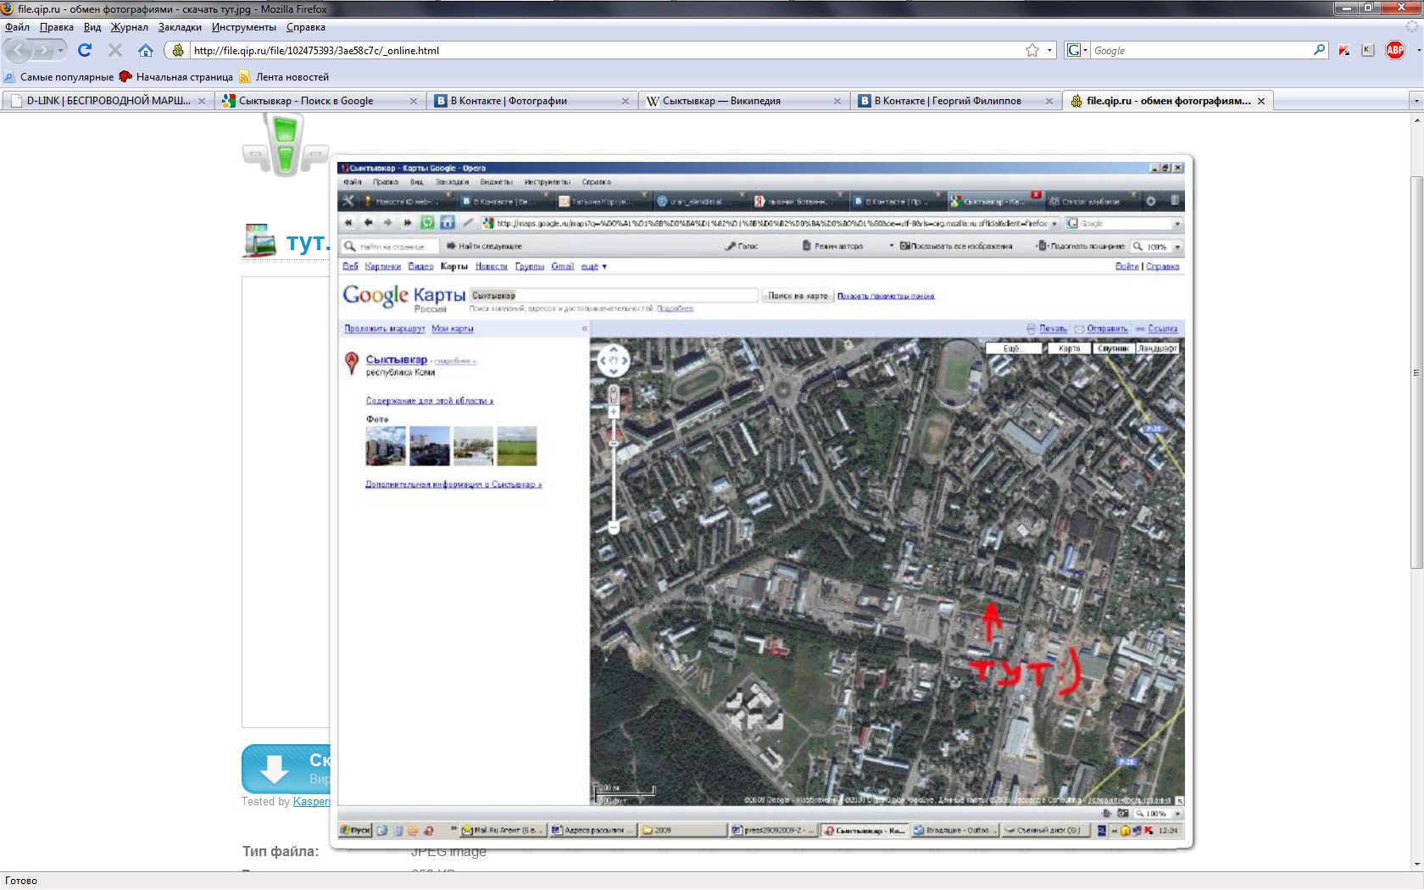Click the magnifier search icon in Google box

pos(1319,51)
